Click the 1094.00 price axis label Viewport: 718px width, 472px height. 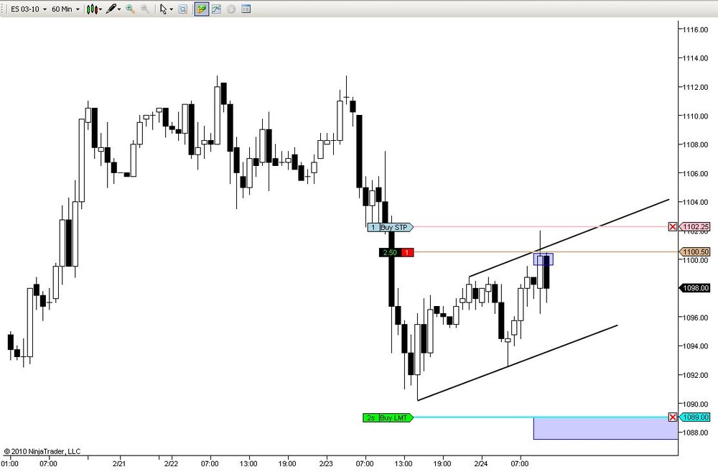[x=695, y=346]
